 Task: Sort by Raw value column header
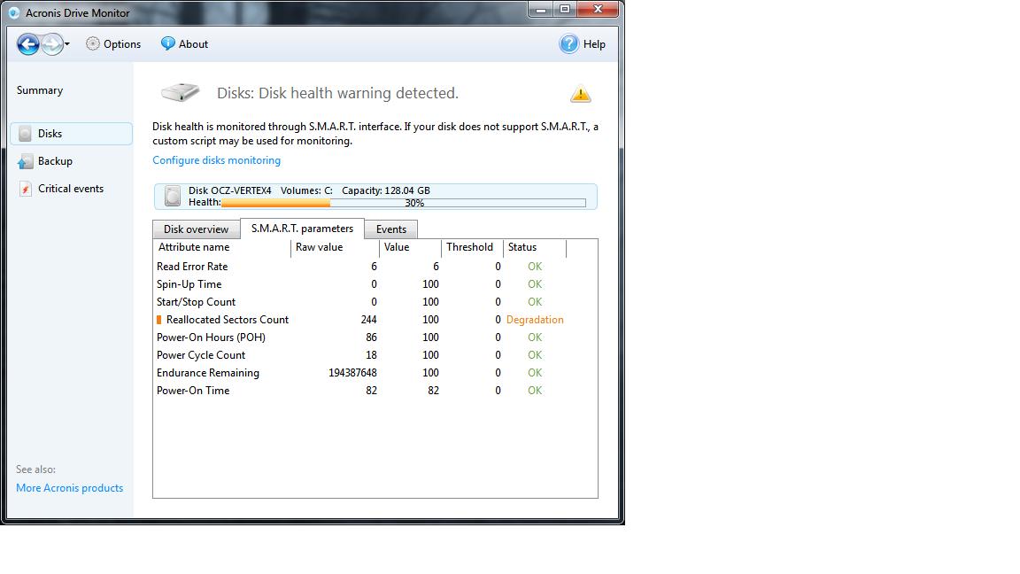(335, 248)
